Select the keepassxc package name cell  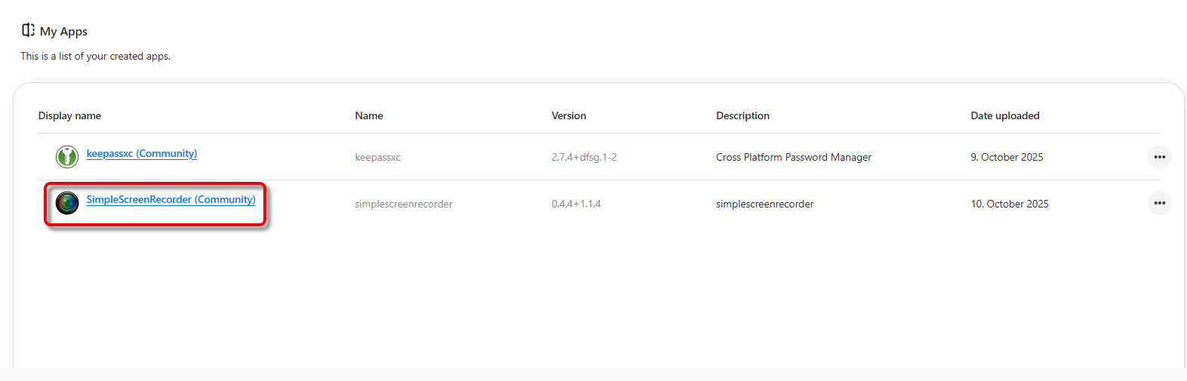coord(378,158)
